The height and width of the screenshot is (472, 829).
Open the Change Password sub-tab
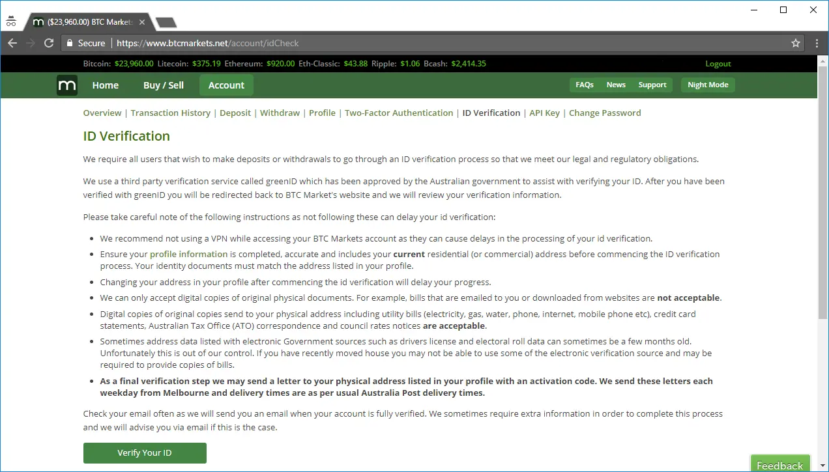click(605, 113)
